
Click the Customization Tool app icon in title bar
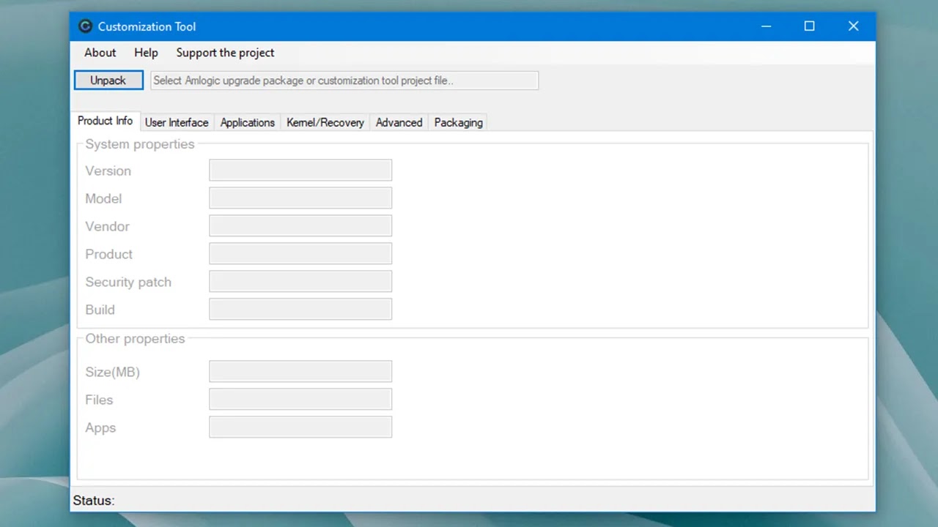tap(85, 26)
